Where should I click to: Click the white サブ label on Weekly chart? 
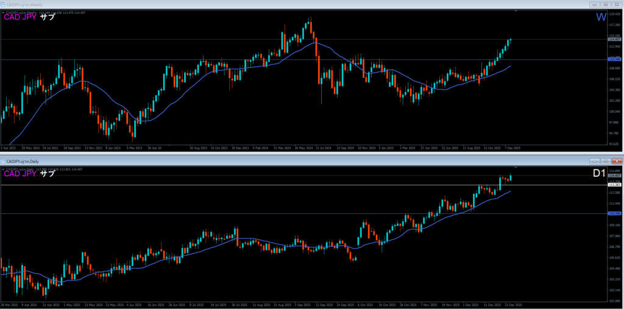(47, 17)
